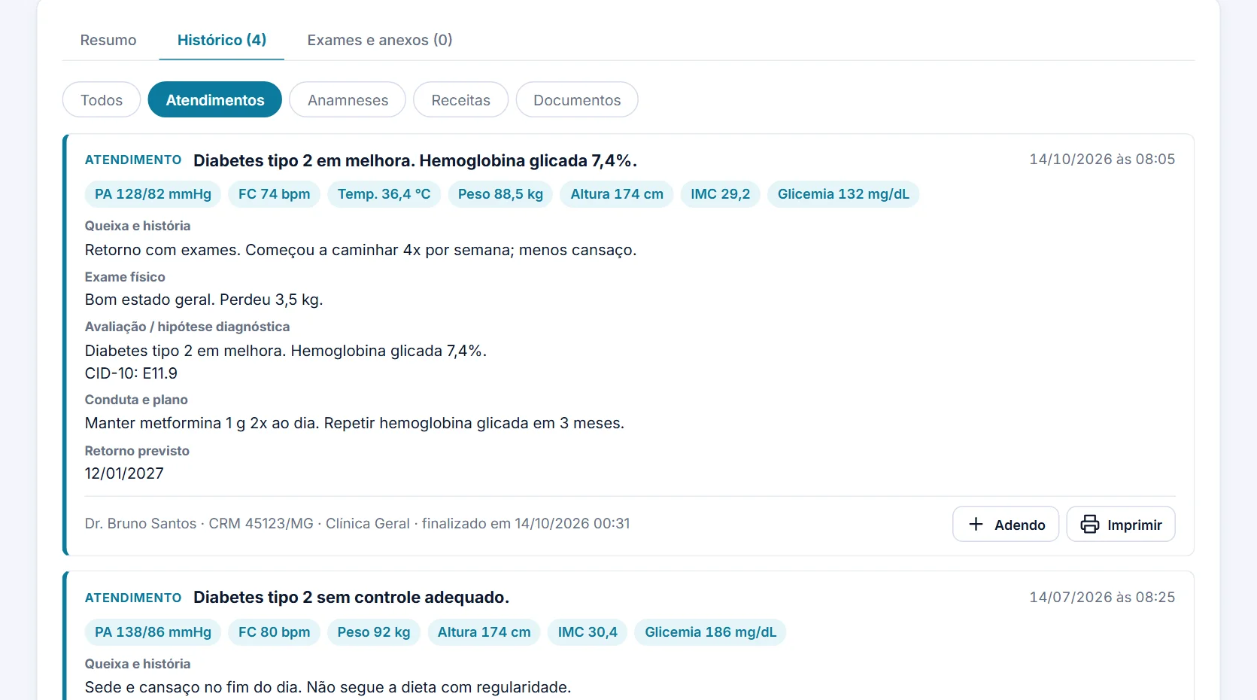Add an Adendo to the 14/10/2026 visit
The image size is (1257, 700).
coord(1006,524)
